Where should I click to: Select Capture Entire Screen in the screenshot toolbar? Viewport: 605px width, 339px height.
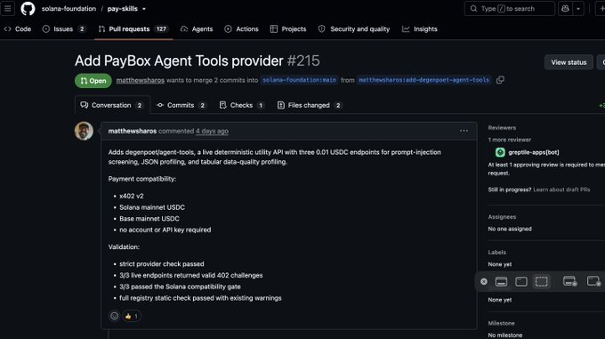pos(501,281)
